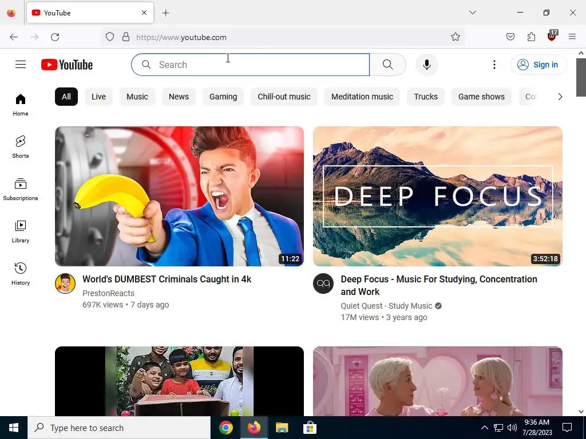Select the News filter chip
The width and height of the screenshot is (586, 439).
(179, 97)
